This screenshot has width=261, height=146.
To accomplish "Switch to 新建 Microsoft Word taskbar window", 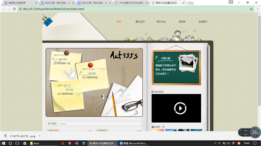I will [133, 143].
